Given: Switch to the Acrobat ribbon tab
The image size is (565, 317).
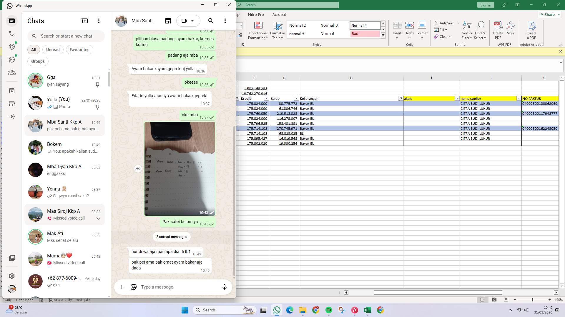Looking at the screenshot, I should click(279, 14).
